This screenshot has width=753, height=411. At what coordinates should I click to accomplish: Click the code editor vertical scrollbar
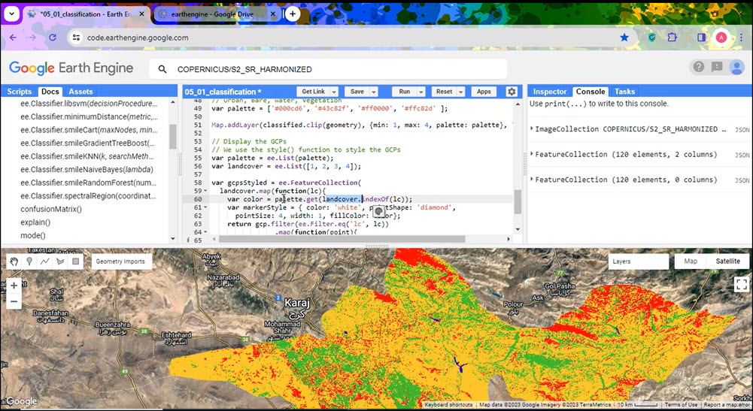(518, 201)
